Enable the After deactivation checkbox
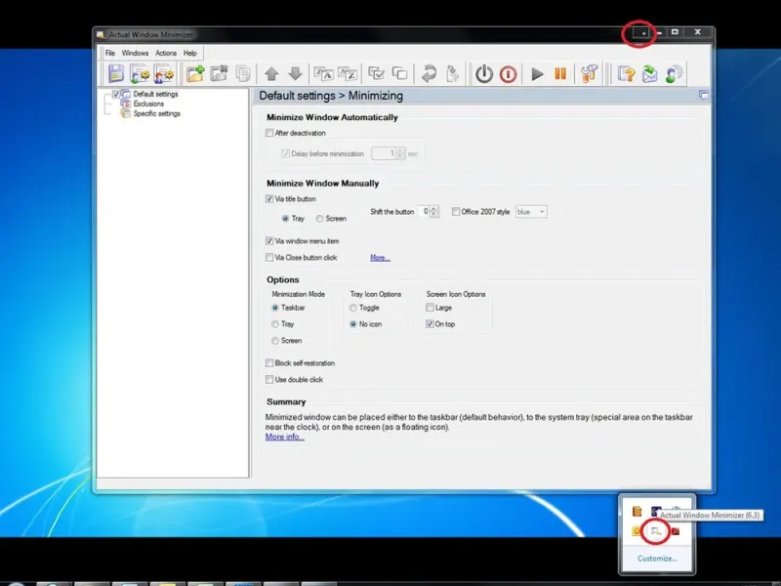 point(269,133)
